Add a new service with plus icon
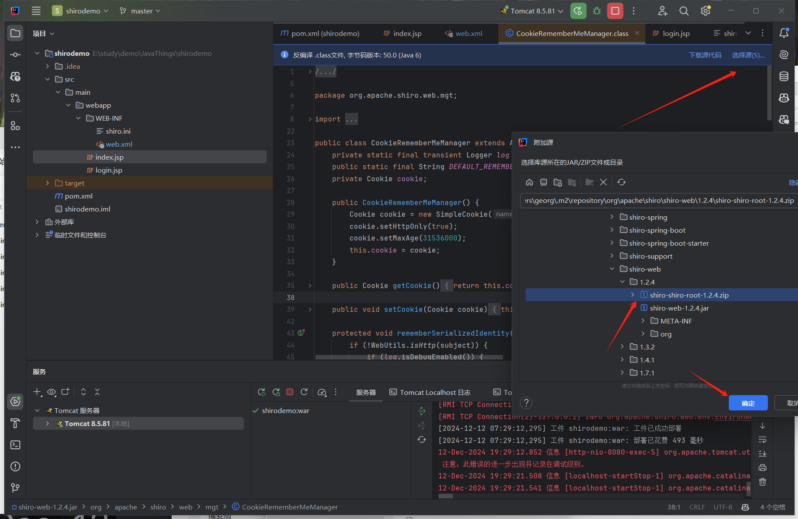 38,392
